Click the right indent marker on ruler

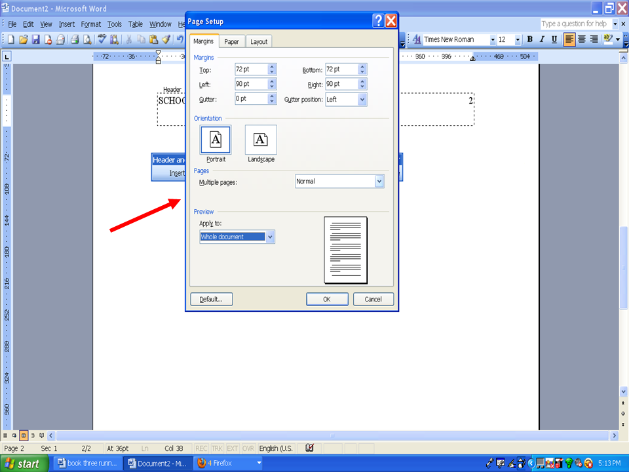(472, 59)
